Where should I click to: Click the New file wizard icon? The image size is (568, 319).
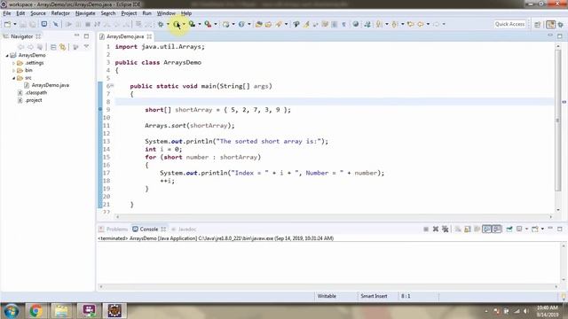7,24
